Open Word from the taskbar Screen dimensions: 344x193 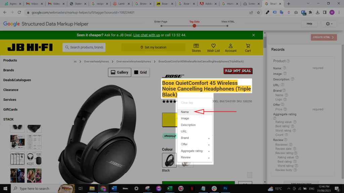coord(114,188)
